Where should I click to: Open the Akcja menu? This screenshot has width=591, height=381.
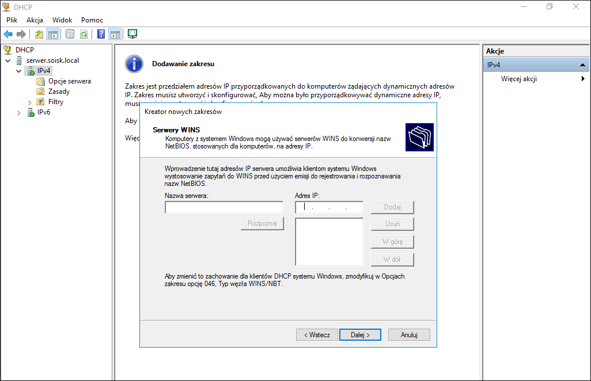tap(35, 20)
